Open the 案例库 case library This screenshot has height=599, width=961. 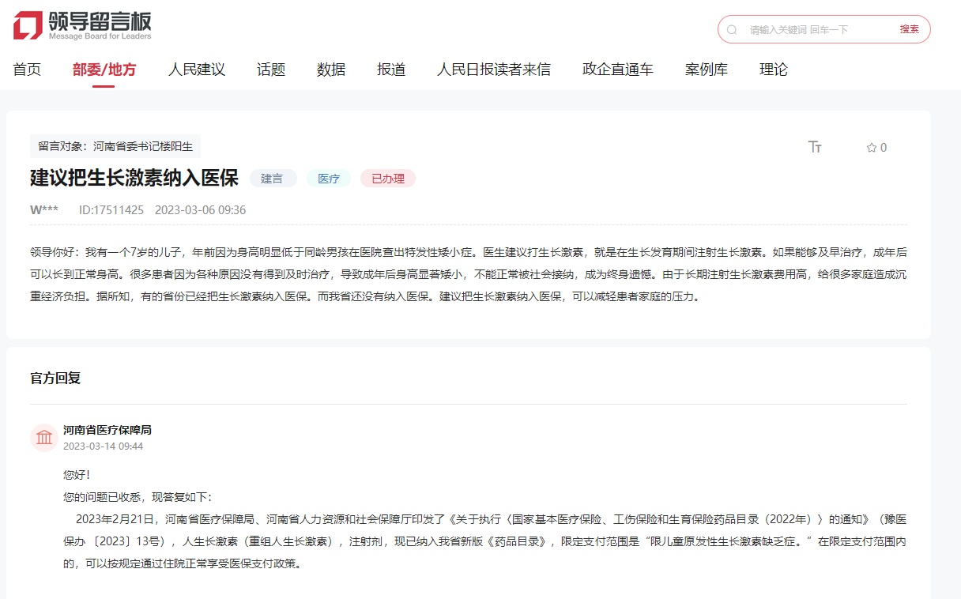click(707, 70)
